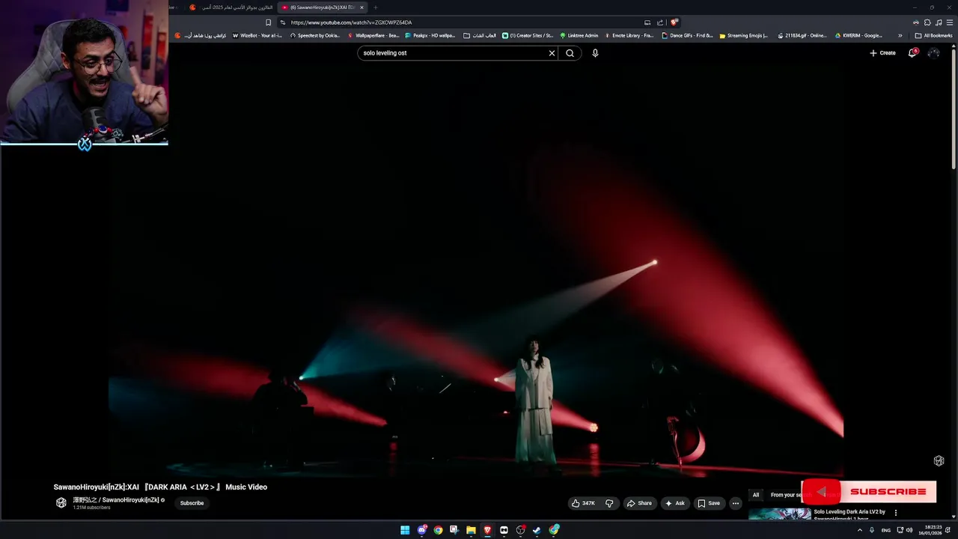958x539 pixels.
Task: Show hidden system tray icons chevron
Action: (x=859, y=530)
